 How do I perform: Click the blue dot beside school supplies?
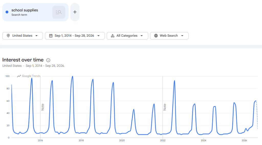[7, 12]
